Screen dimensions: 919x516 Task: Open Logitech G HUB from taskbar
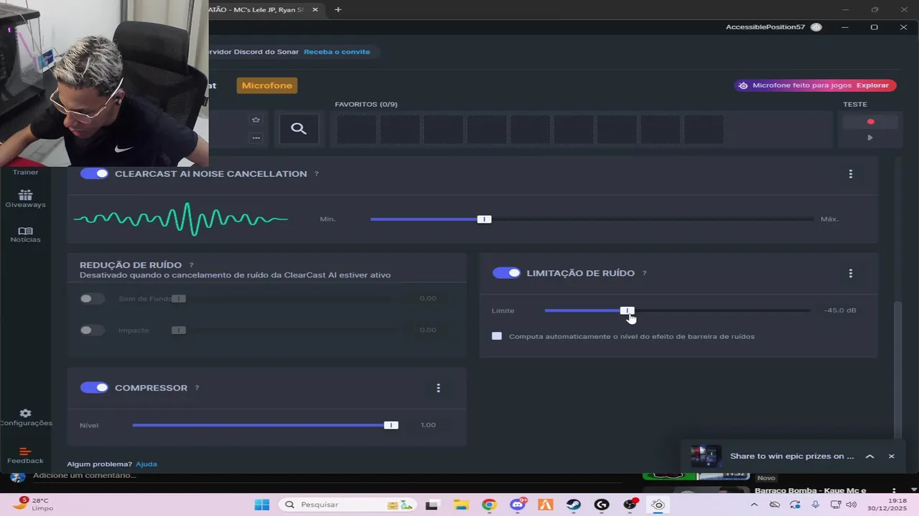[602, 505]
